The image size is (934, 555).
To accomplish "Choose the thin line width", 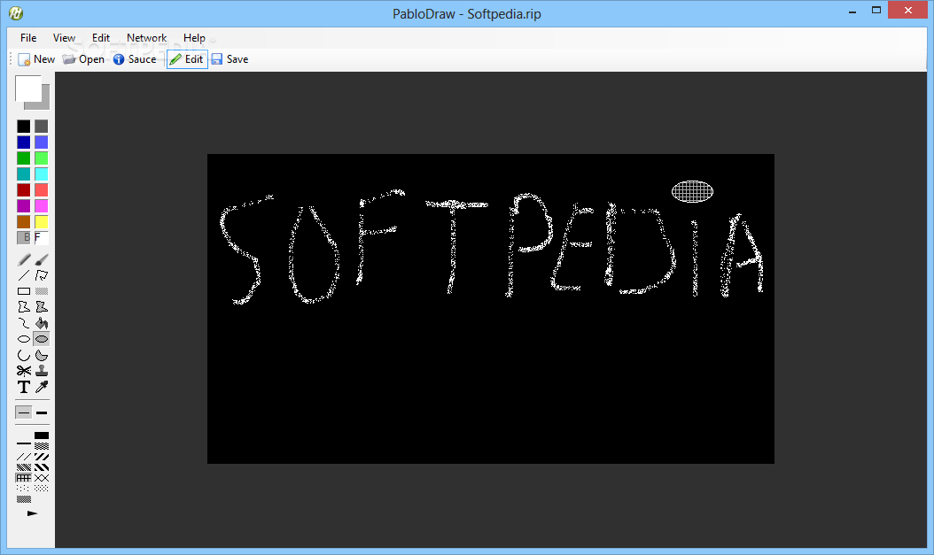I will point(24,412).
